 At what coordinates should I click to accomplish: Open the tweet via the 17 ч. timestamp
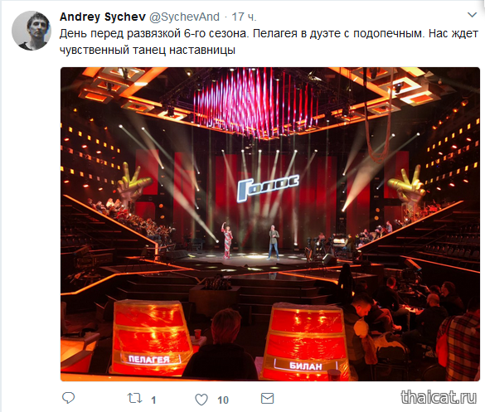point(244,17)
